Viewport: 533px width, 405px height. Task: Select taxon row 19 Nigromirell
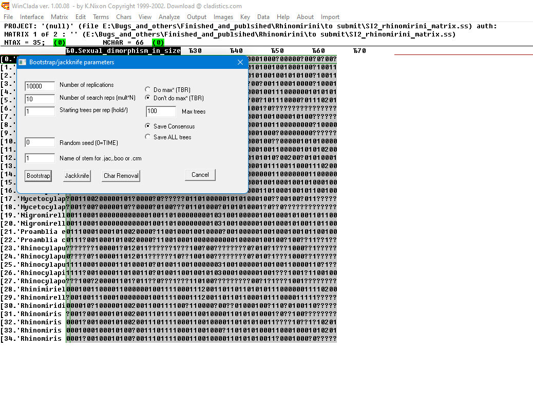[33, 215]
